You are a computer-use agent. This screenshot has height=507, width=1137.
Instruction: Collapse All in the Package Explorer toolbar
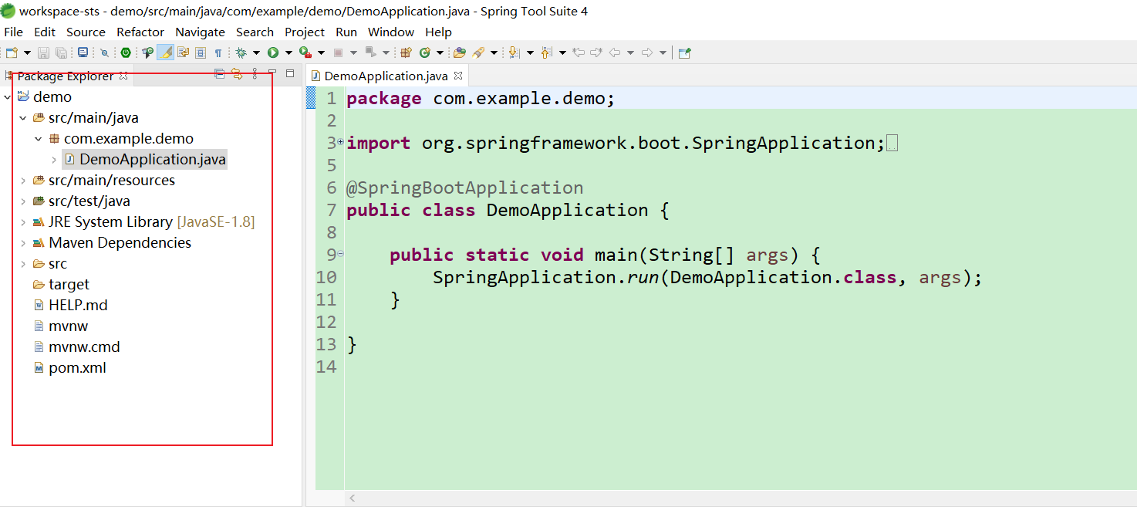[x=219, y=74]
